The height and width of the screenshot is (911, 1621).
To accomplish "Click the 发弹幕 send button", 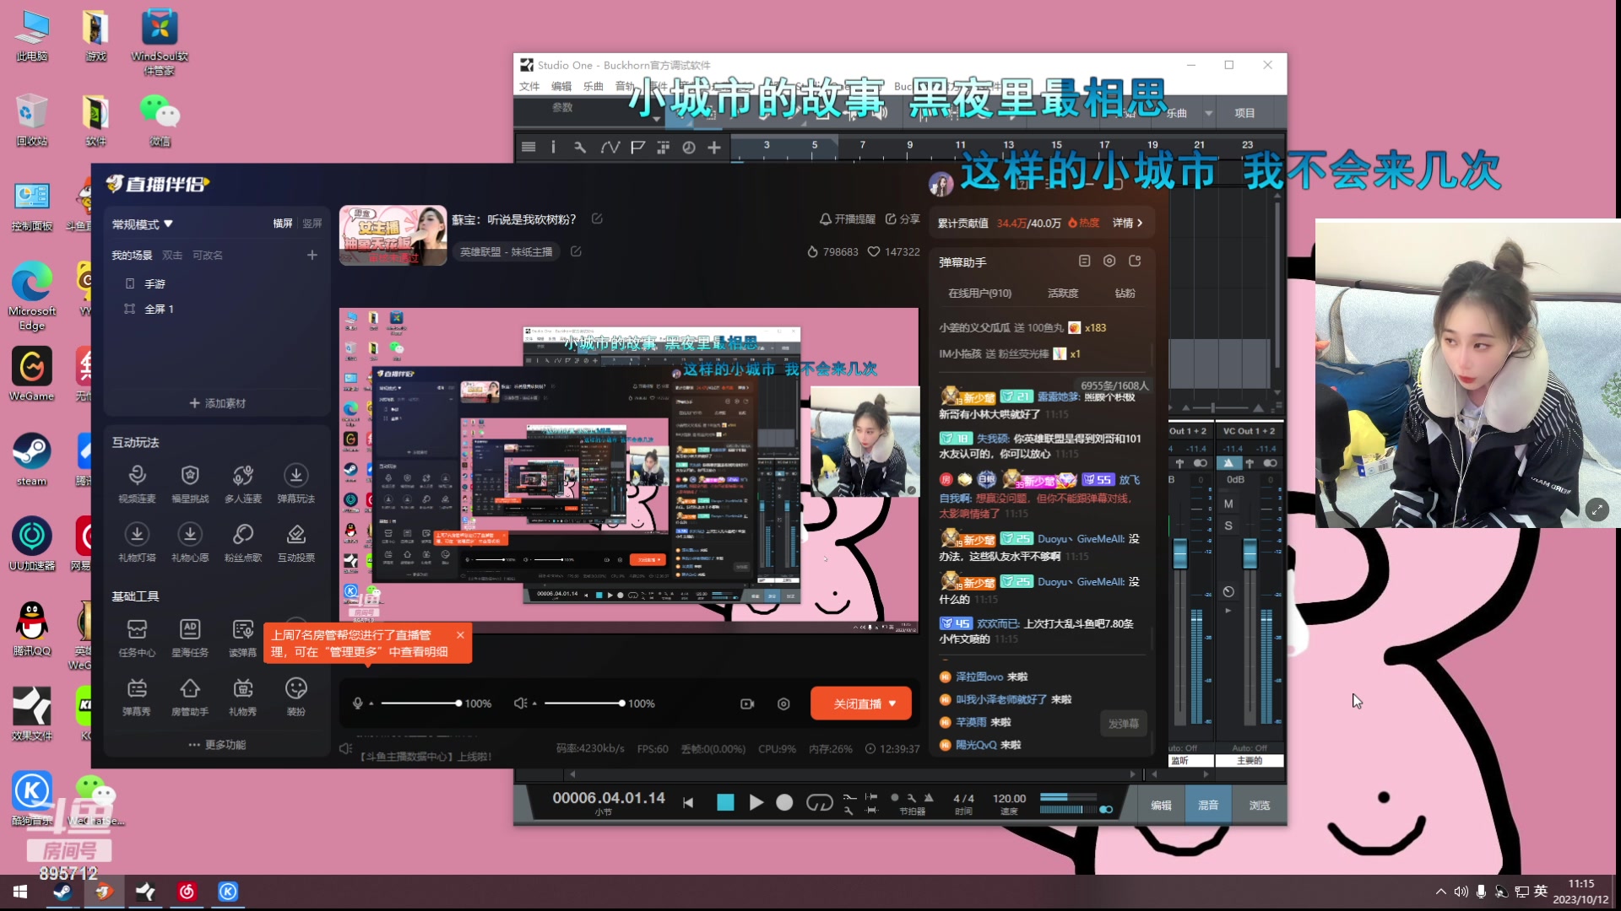I will click(x=1124, y=723).
